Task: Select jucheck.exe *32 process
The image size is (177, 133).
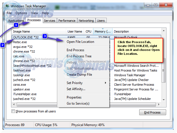Action: pos(24,80)
